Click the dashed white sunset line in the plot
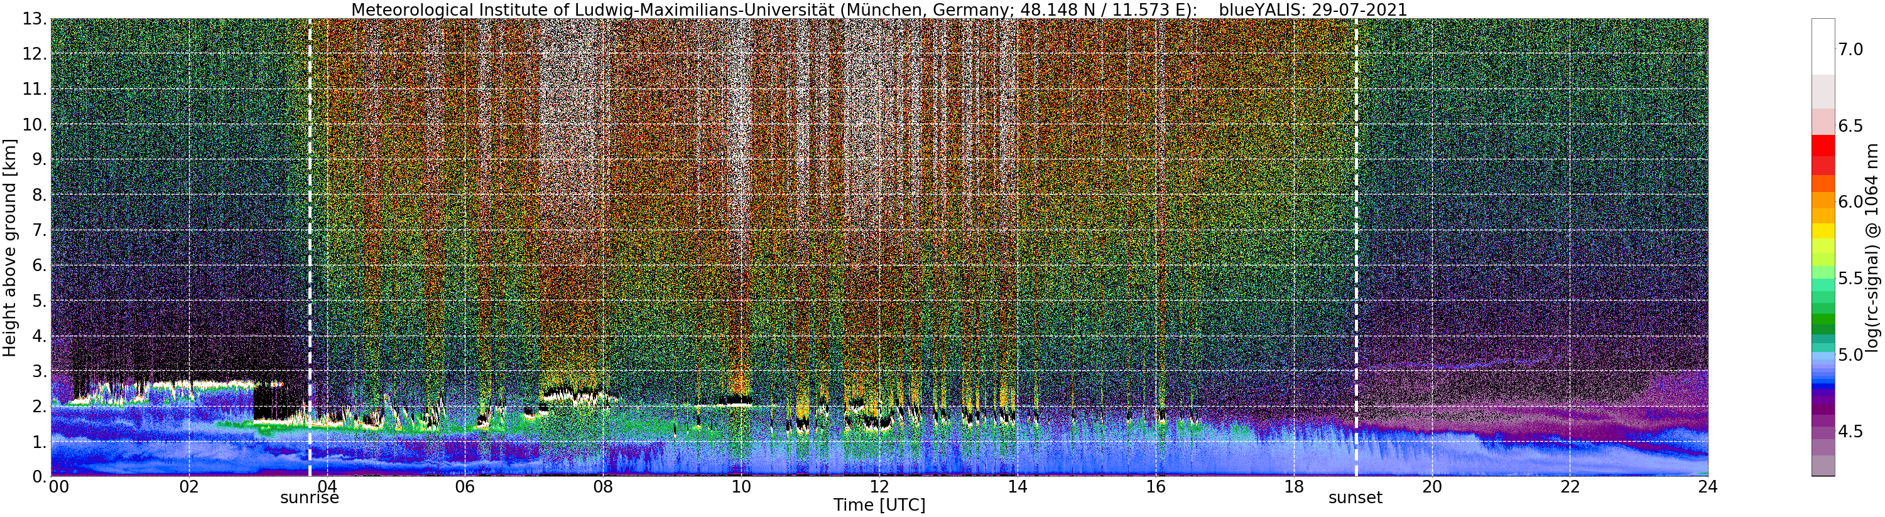1885x517 pixels. tap(1356, 247)
